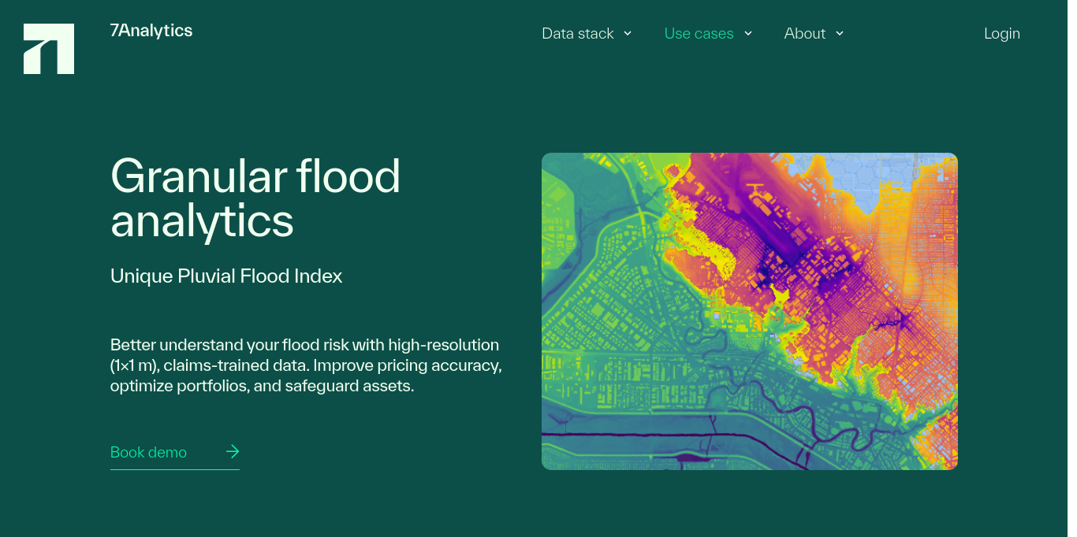Click the Granular flood analytics heading
The height and width of the screenshot is (537, 1077).
pyautogui.click(x=255, y=198)
